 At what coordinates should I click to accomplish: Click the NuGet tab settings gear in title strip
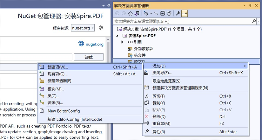109,5
